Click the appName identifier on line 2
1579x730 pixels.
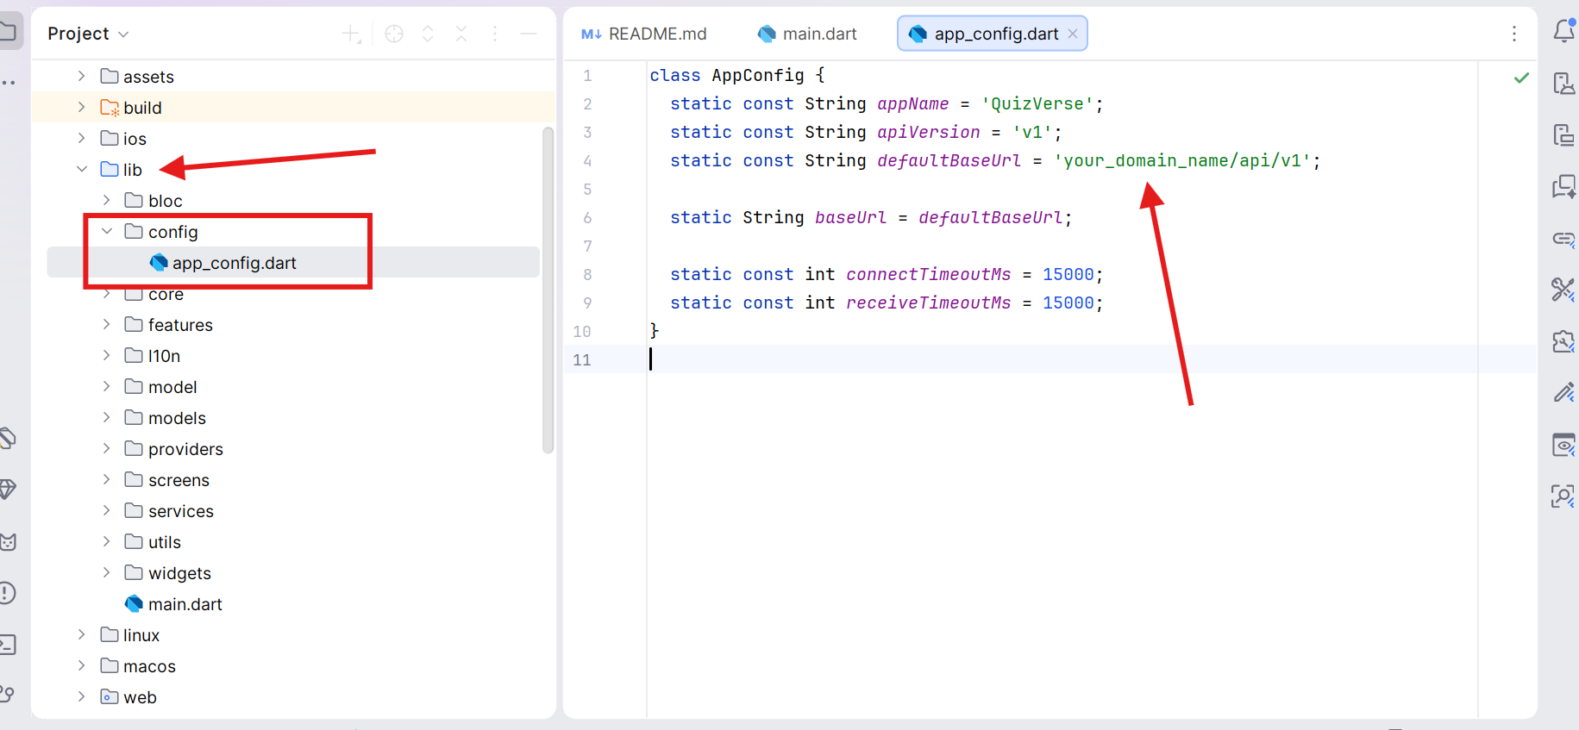click(913, 103)
